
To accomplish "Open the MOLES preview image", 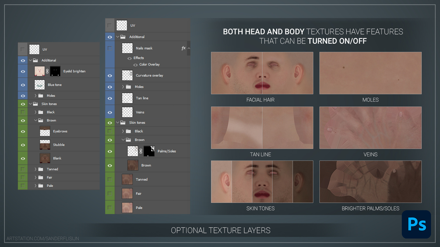I will coord(370,73).
